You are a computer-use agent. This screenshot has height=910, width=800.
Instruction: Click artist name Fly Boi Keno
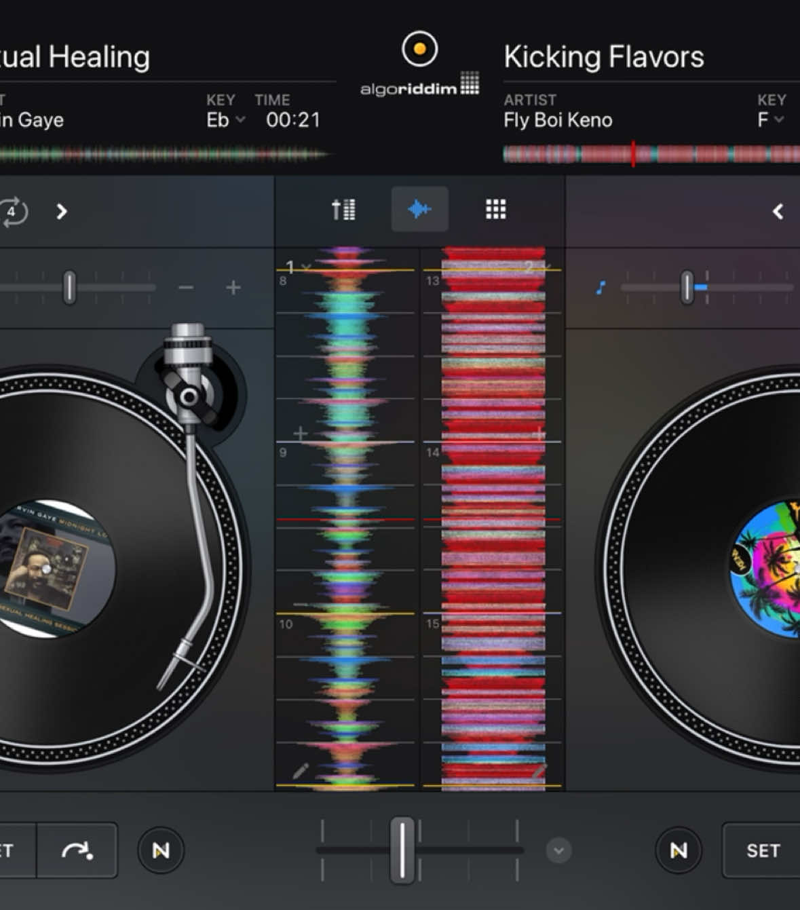coord(558,120)
